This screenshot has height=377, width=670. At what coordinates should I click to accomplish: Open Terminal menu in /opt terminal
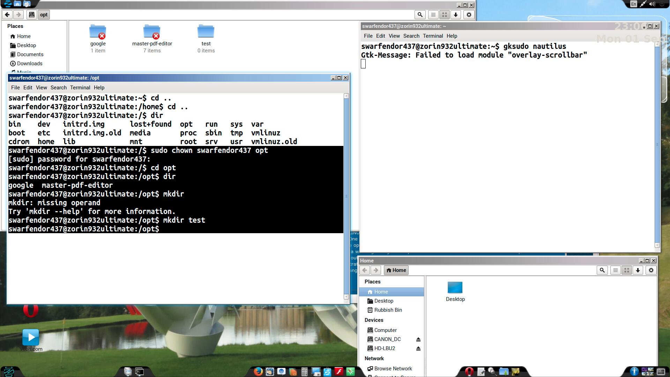pos(80,88)
